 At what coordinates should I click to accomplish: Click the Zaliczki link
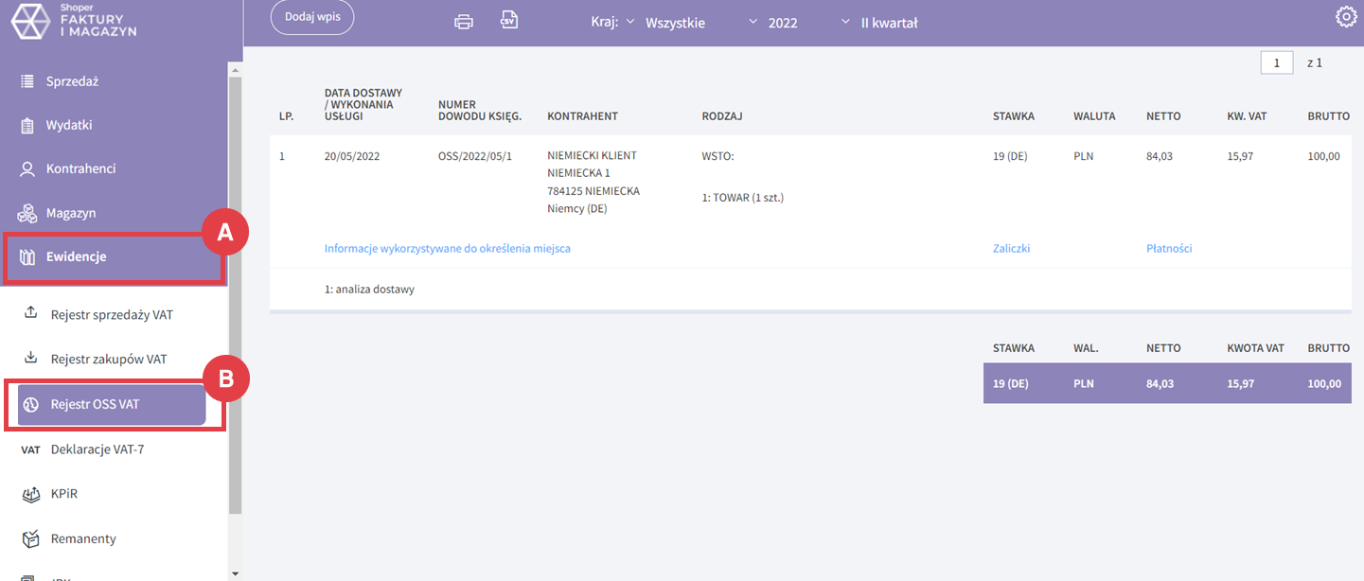click(1011, 249)
